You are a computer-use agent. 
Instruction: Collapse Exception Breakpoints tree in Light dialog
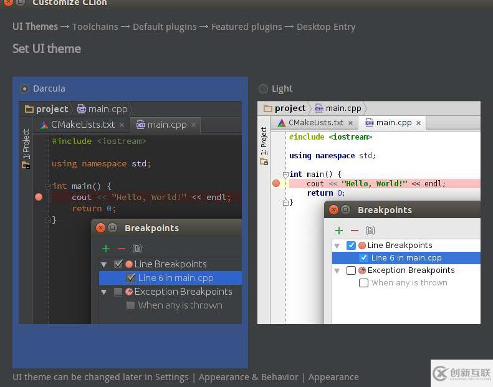pyautogui.click(x=337, y=270)
